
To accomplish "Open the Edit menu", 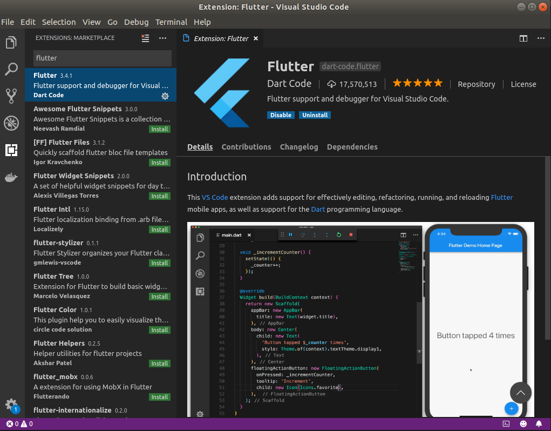I will pos(28,22).
